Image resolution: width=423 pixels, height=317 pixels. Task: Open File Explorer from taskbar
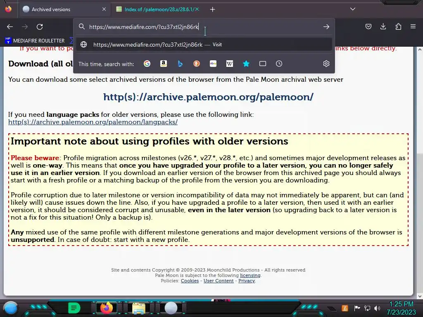pos(139,308)
